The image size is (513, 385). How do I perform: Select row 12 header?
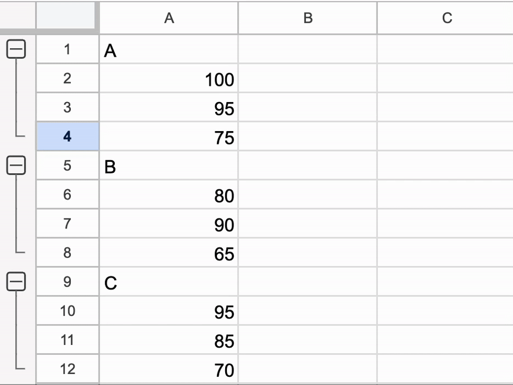pos(67,369)
